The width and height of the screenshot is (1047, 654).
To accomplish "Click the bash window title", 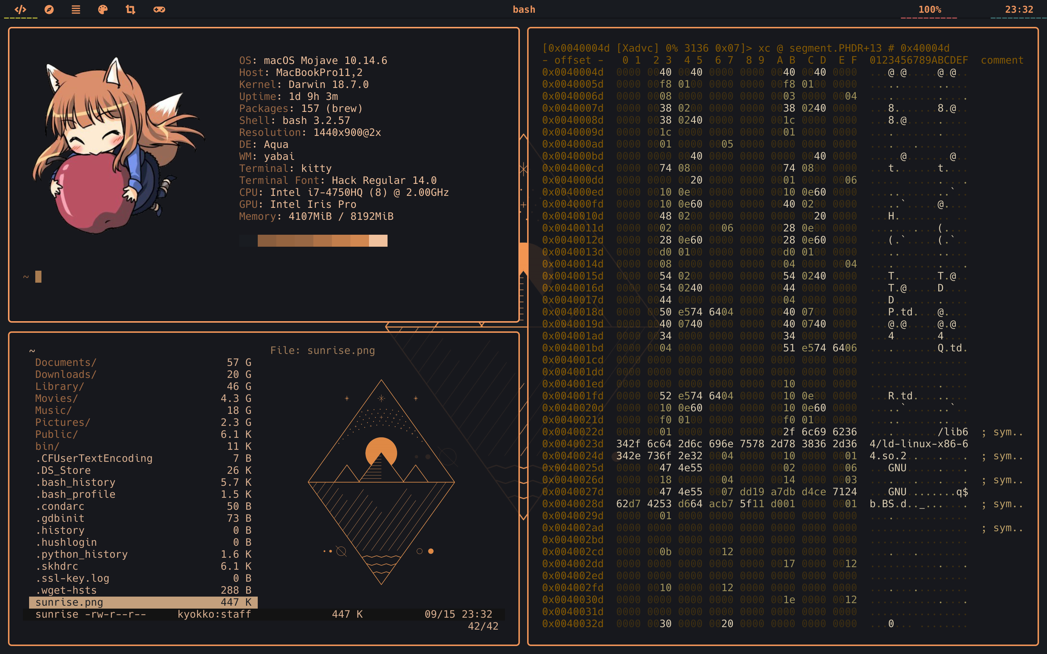I will pyautogui.click(x=523, y=9).
